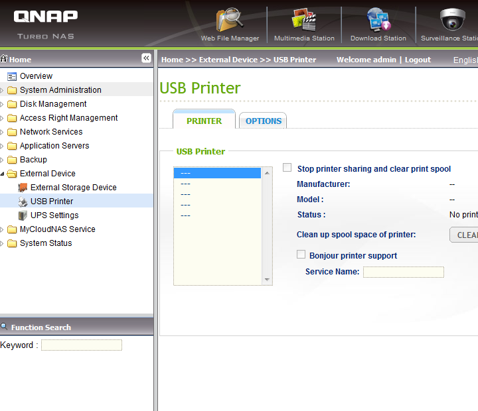Viewport: 478px width, 411px height.
Task: Click the Clean up spool button
Action: [x=465, y=235]
